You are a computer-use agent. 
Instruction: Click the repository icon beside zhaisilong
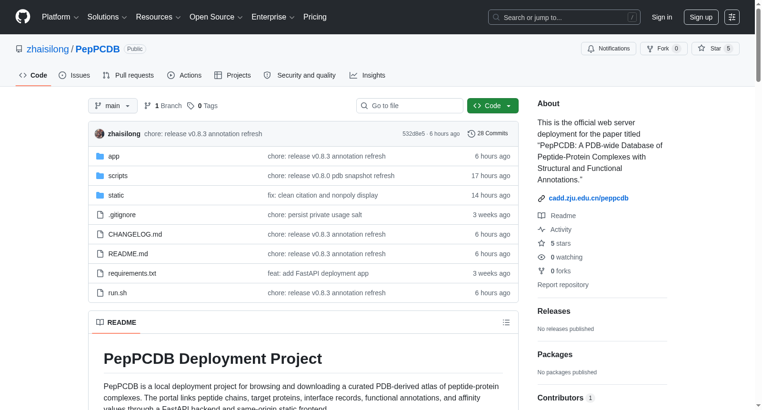(x=19, y=49)
